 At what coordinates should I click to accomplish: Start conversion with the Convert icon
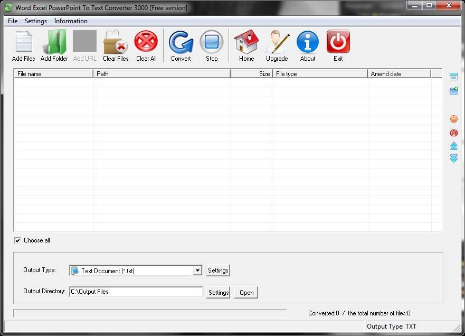click(181, 42)
